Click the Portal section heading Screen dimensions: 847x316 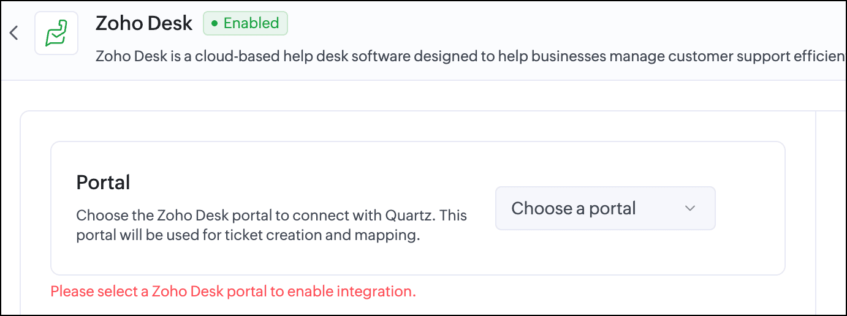click(x=103, y=182)
